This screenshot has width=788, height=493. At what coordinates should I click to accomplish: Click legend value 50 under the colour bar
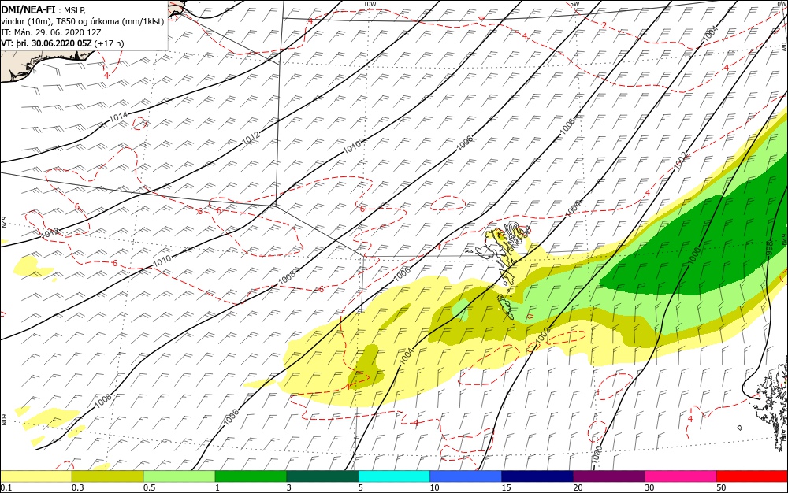[721, 487]
